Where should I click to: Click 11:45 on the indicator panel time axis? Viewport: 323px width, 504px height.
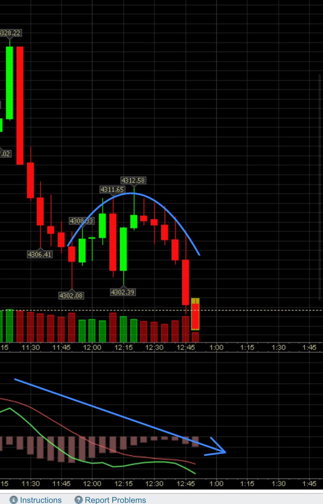[x=61, y=483]
